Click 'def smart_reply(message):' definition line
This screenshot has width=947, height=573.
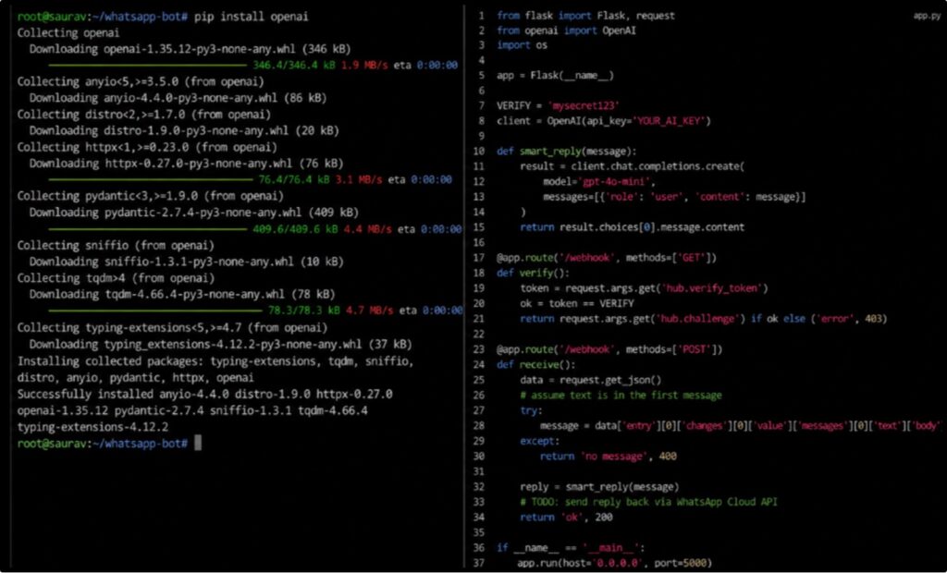click(567, 151)
